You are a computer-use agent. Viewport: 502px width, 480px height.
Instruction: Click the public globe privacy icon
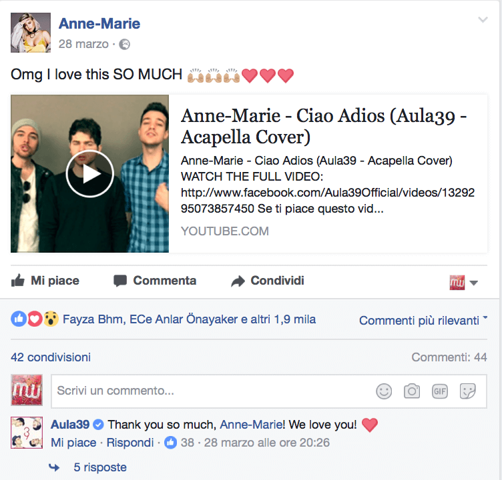[x=125, y=44]
